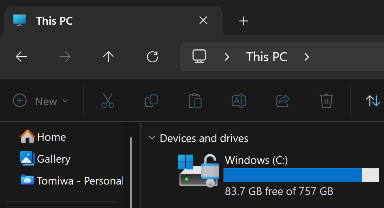Open the Sort options arrows icon

click(373, 101)
